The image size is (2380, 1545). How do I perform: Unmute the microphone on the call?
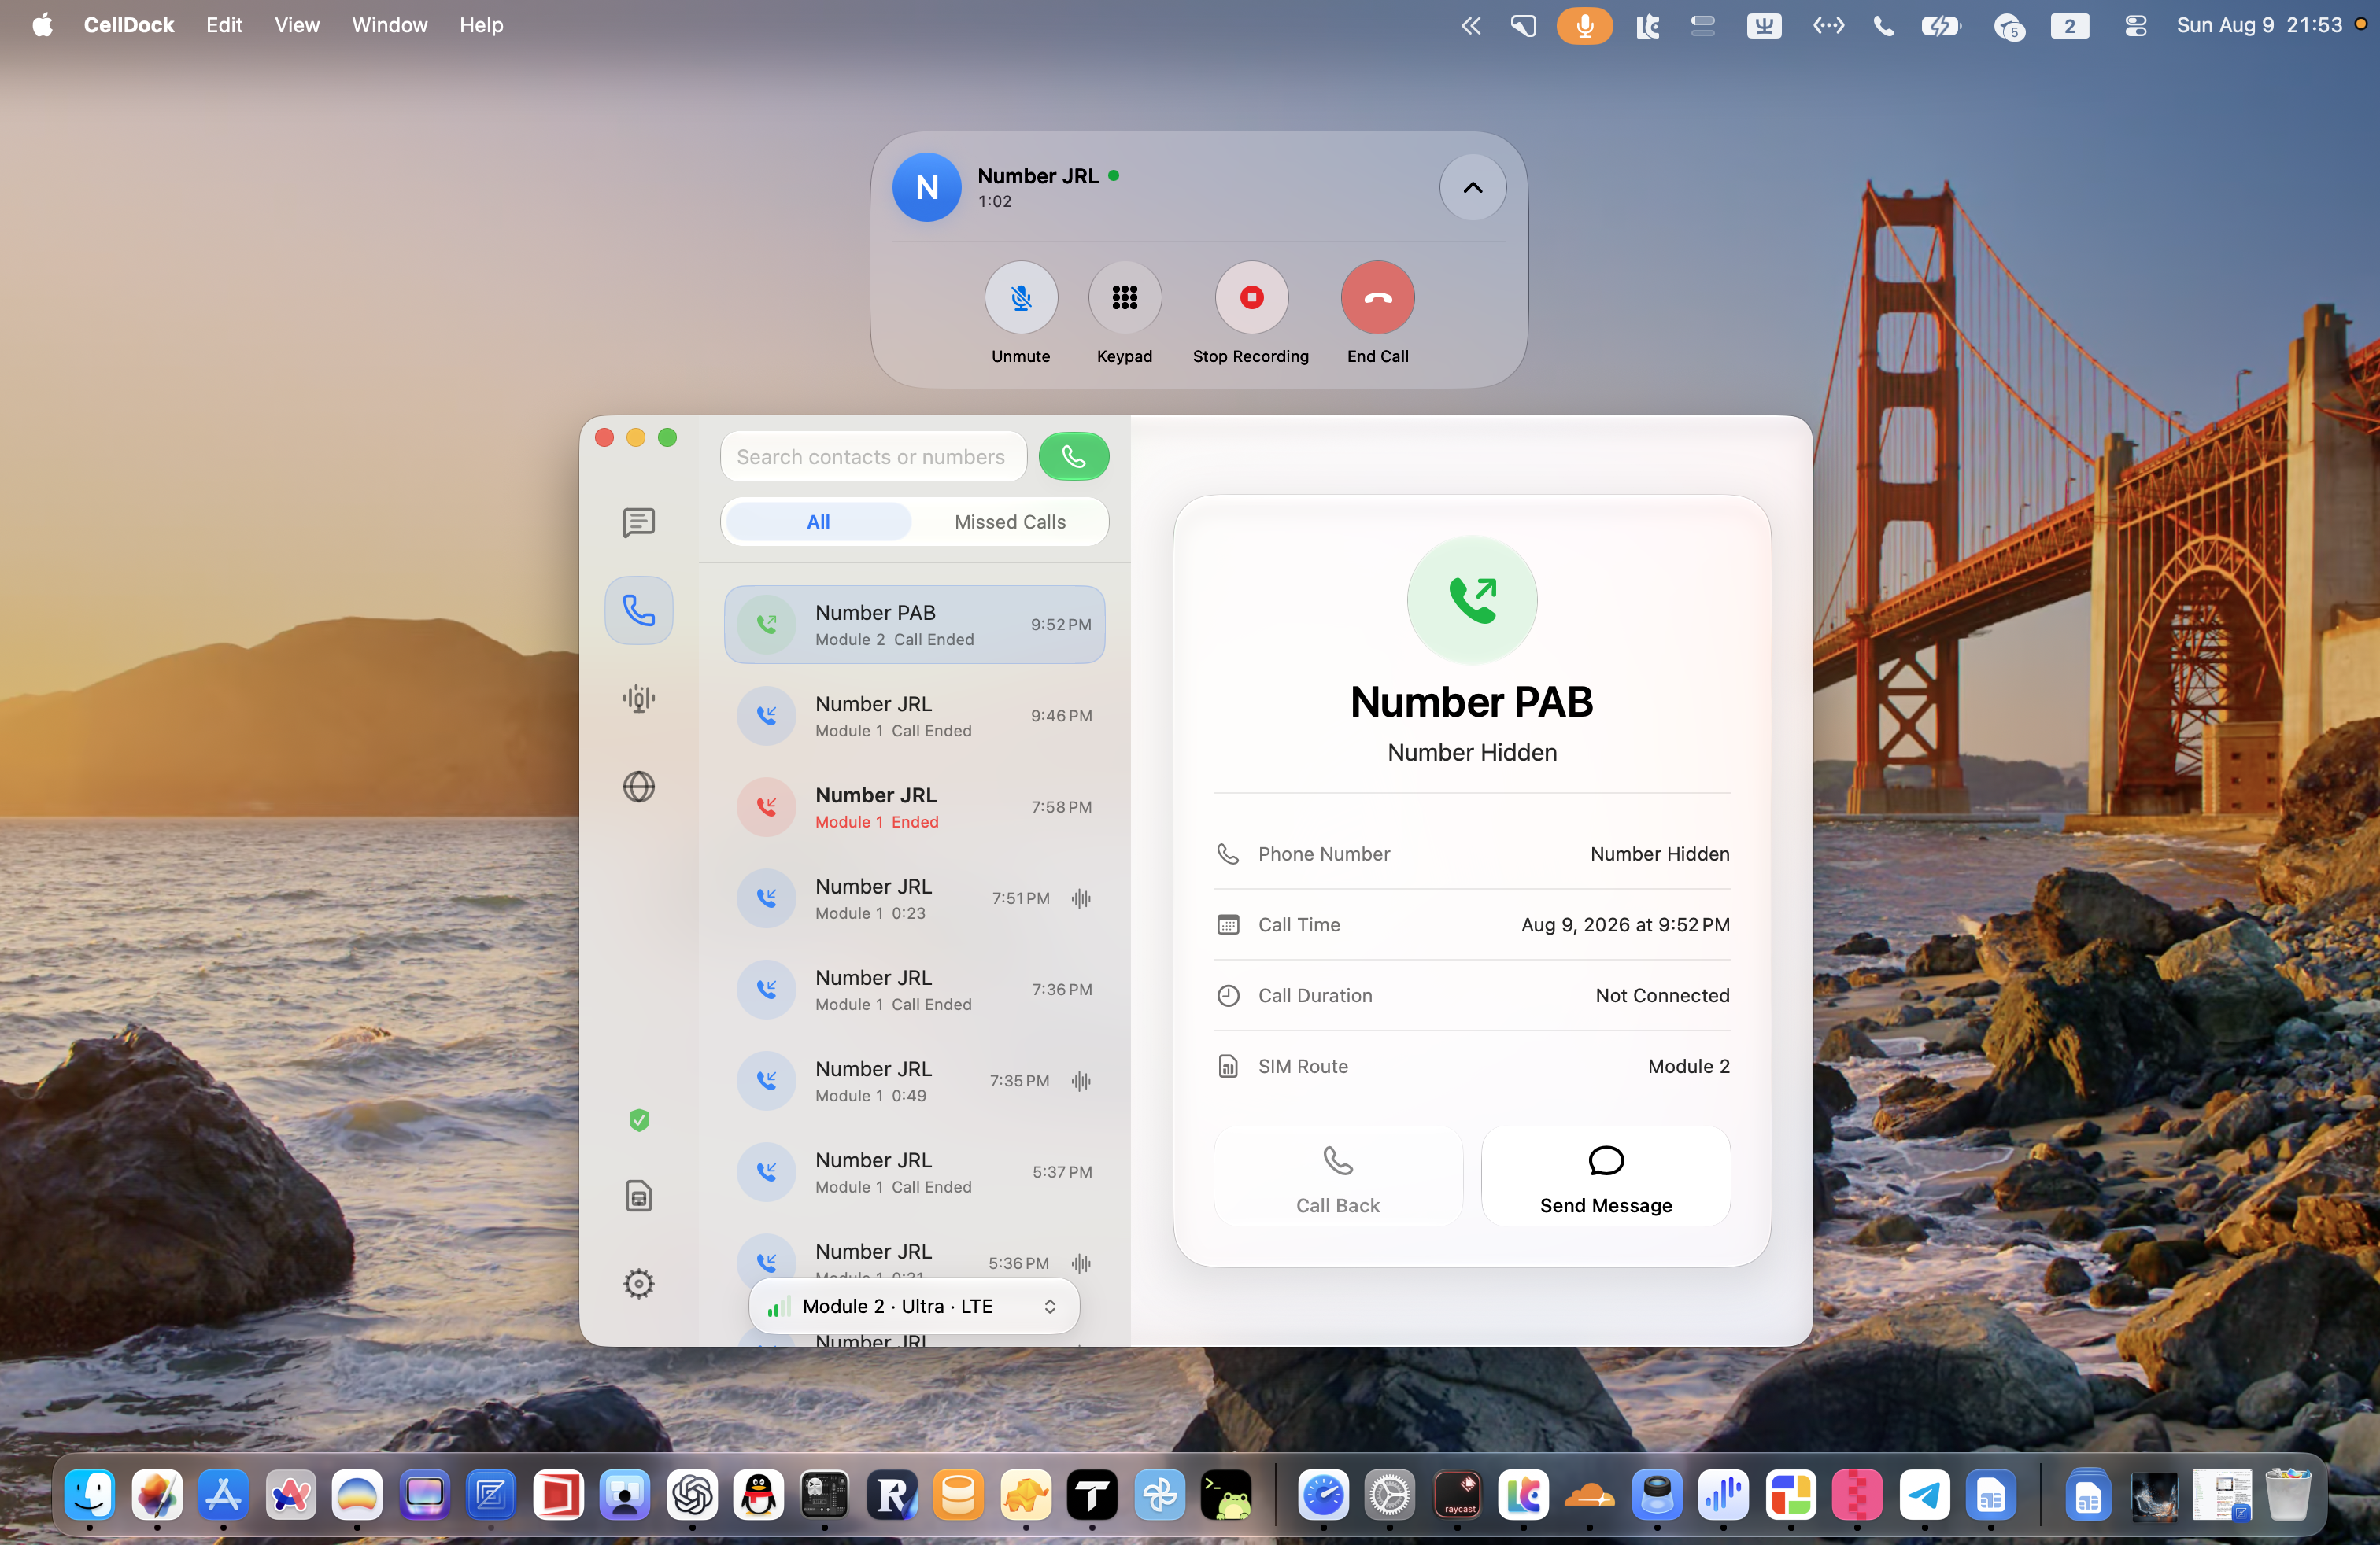1020,298
